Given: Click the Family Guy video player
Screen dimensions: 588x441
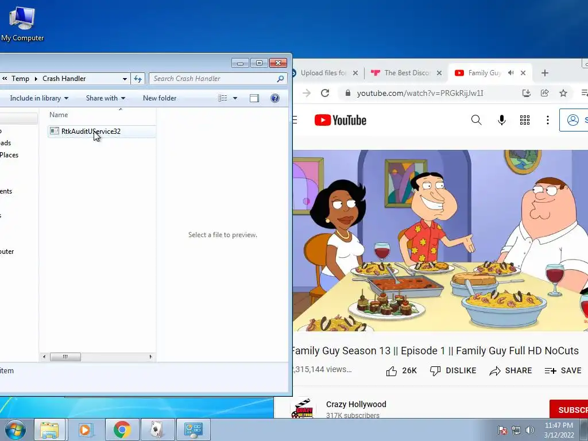Looking at the screenshot, I should point(440,241).
